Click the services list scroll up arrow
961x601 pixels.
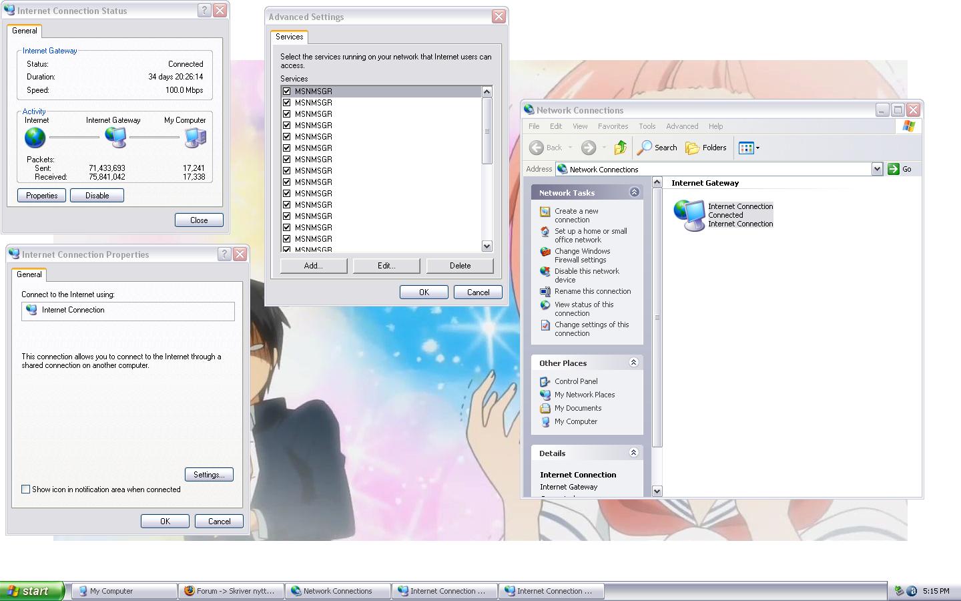pyautogui.click(x=487, y=91)
